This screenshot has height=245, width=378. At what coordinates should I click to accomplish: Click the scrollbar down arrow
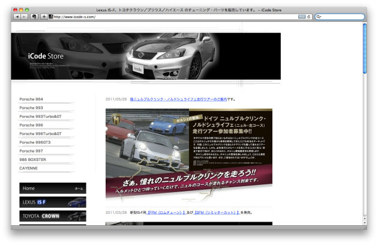tap(365, 223)
